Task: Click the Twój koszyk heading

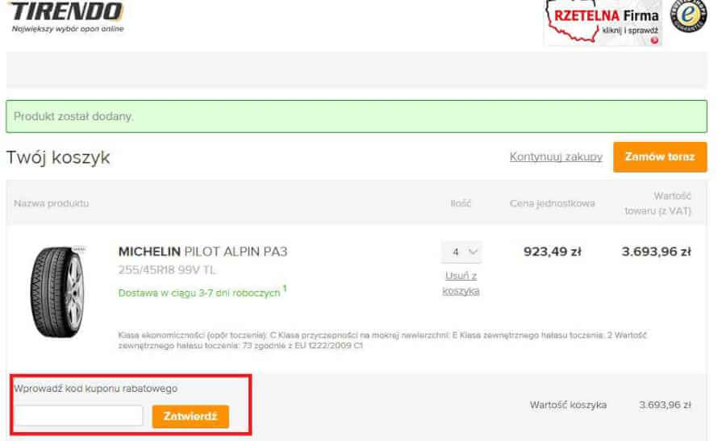Action: click(x=58, y=158)
